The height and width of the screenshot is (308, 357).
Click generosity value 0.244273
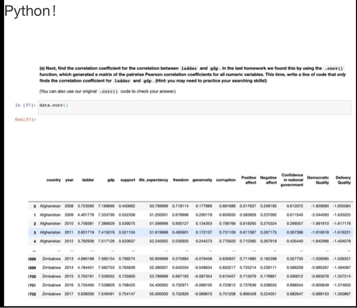pyautogui.click(x=204, y=241)
